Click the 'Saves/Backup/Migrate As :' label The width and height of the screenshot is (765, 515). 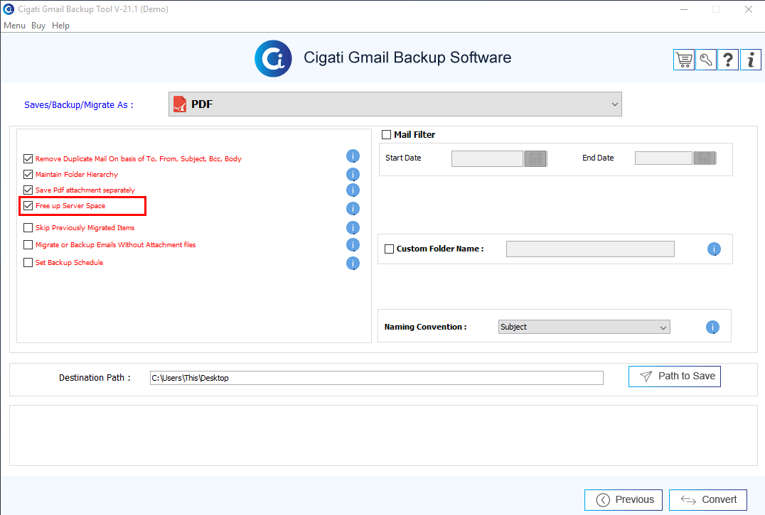click(x=78, y=104)
